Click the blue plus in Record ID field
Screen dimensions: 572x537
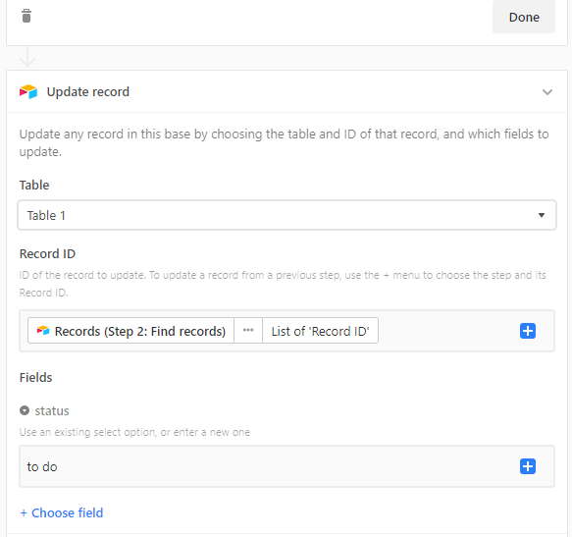(528, 331)
